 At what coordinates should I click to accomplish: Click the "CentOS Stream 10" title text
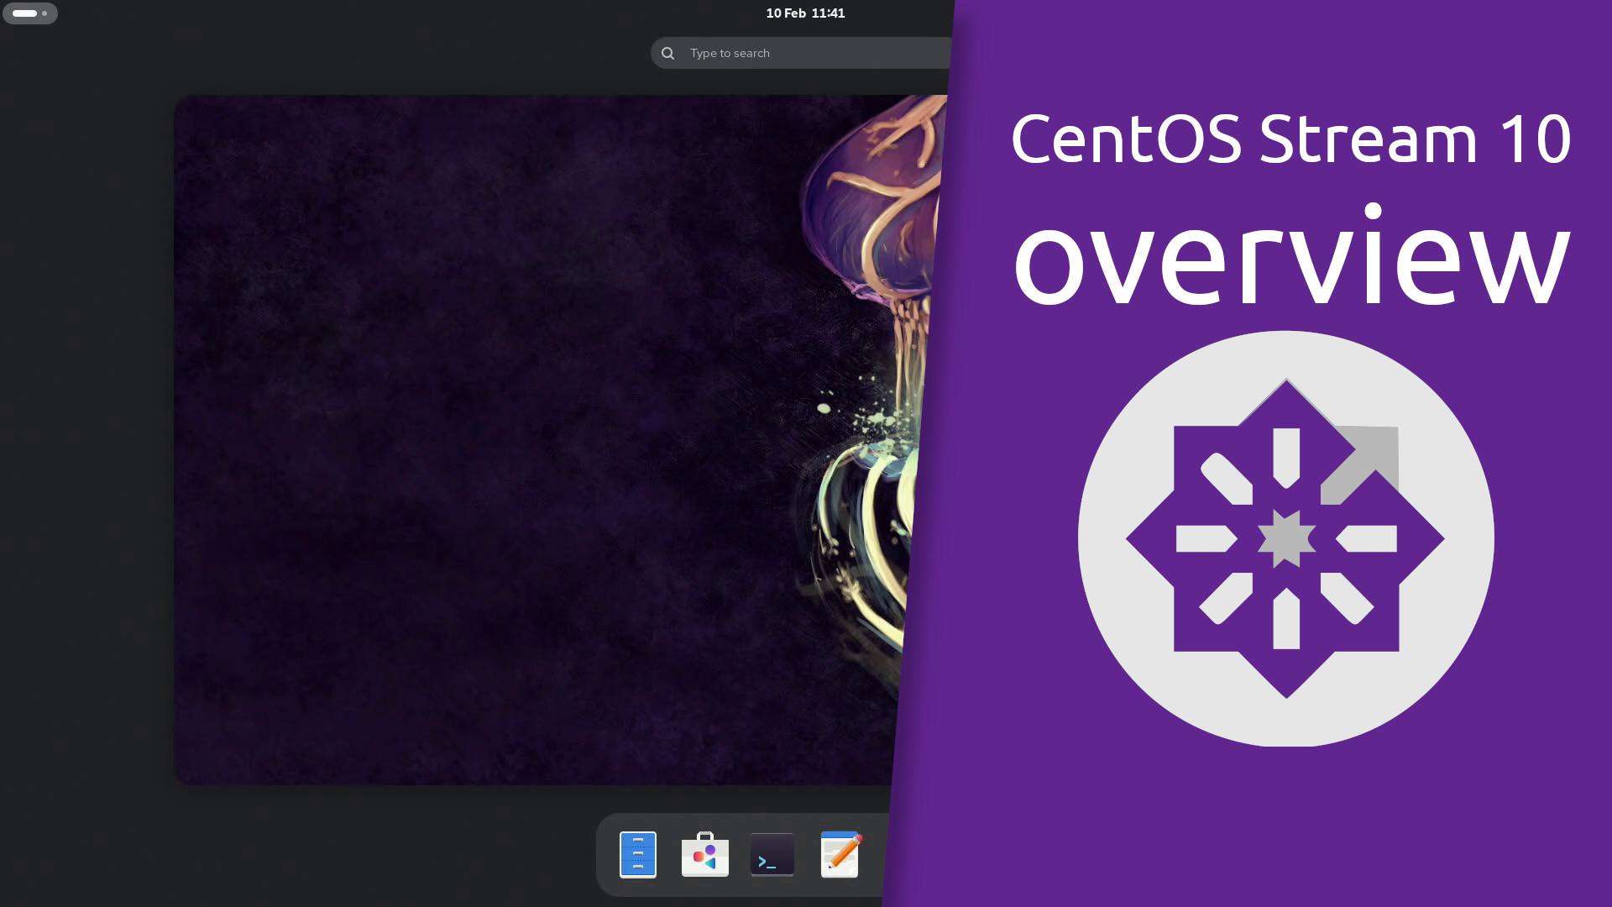coord(1290,139)
